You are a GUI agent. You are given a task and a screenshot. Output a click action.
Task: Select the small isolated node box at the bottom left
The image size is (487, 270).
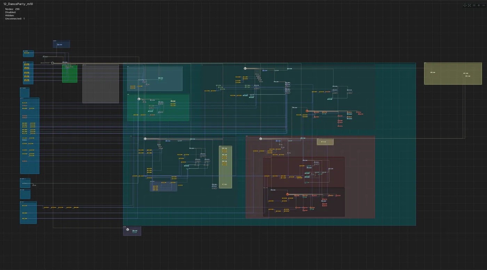click(132, 231)
